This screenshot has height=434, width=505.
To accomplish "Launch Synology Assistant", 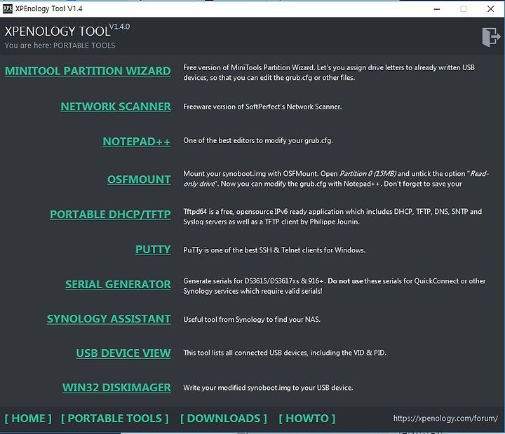I will [109, 319].
